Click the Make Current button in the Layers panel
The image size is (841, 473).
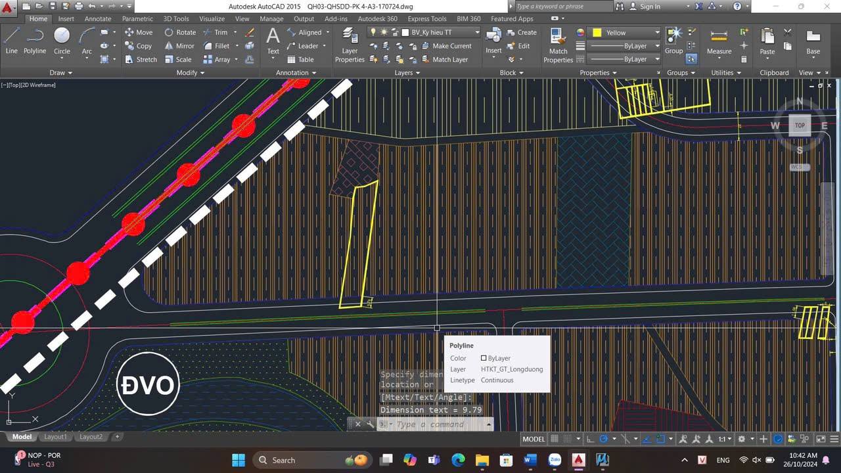pyautogui.click(x=451, y=46)
